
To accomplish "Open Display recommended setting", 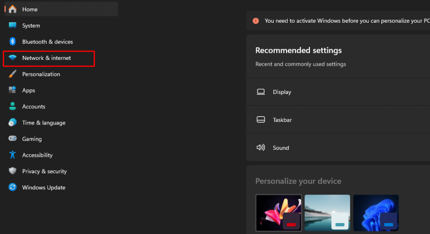I will coord(282,92).
